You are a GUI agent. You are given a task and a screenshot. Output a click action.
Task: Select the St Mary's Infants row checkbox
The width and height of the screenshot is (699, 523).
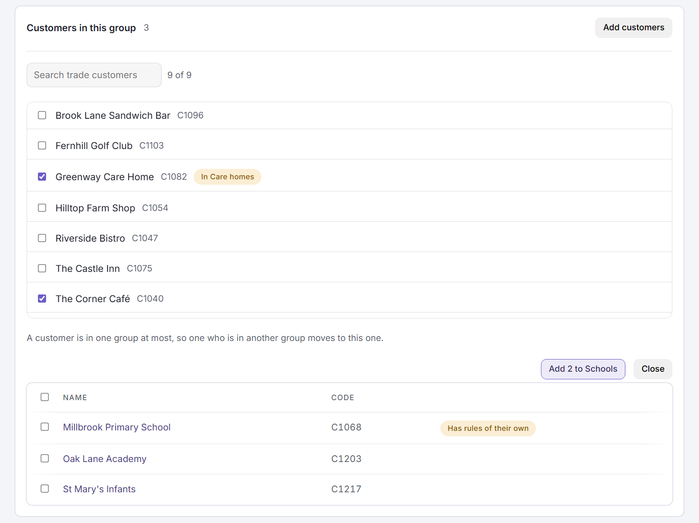coord(45,489)
